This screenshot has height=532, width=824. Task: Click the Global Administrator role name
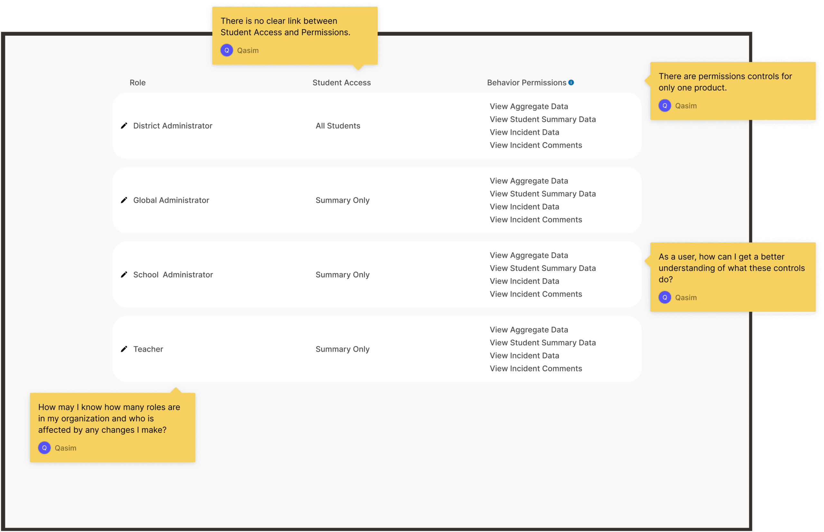click(x=171, y=200)
